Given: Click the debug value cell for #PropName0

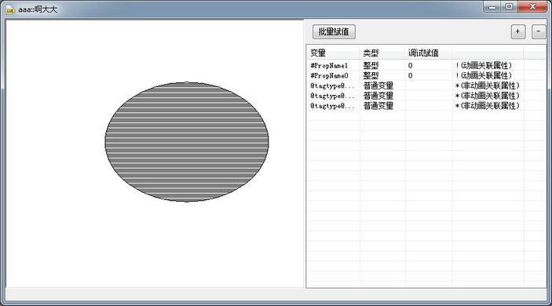Looking at the screenshot, I should point(429,75).
